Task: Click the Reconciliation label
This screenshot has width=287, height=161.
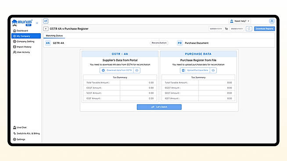Action: [x=159, y=43]
